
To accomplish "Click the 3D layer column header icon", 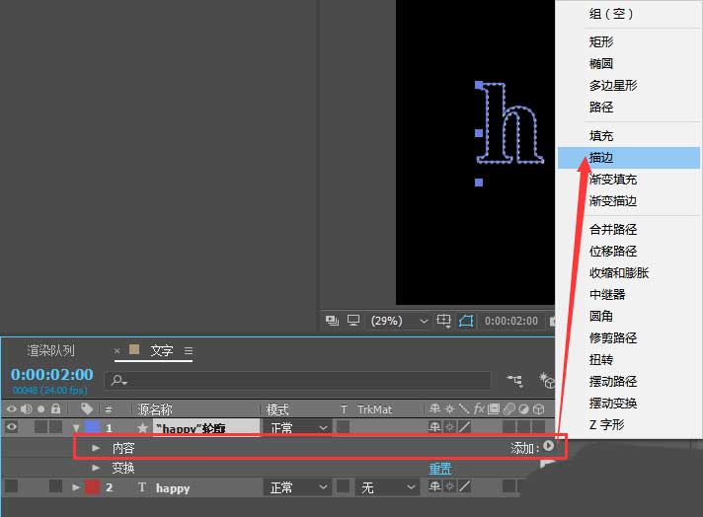I will (x=539, y=408).
